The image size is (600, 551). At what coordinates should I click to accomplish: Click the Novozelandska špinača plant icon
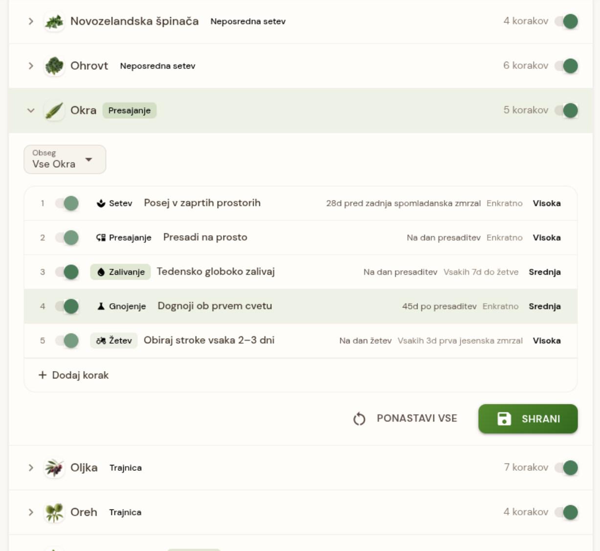point(54,22)
